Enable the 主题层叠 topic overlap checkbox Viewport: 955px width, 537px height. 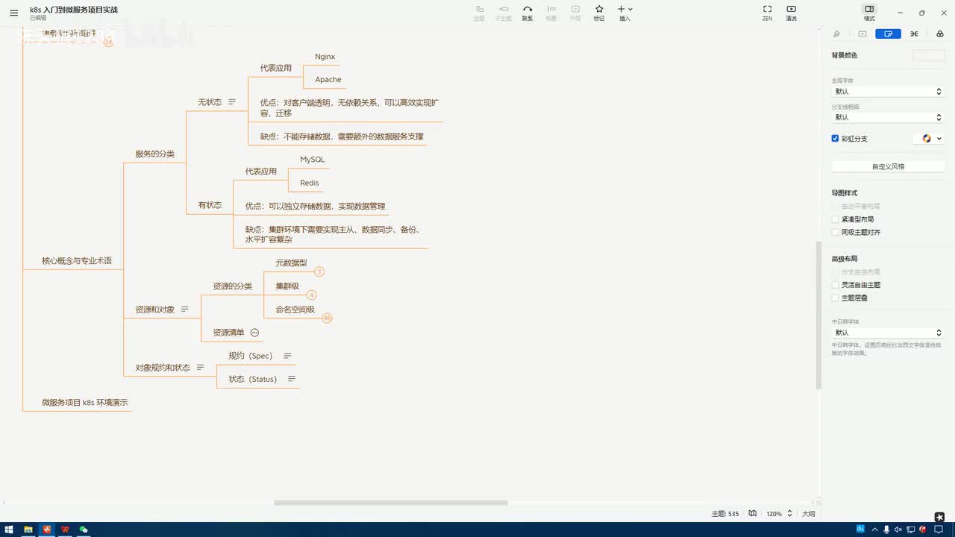pos(836,298)
